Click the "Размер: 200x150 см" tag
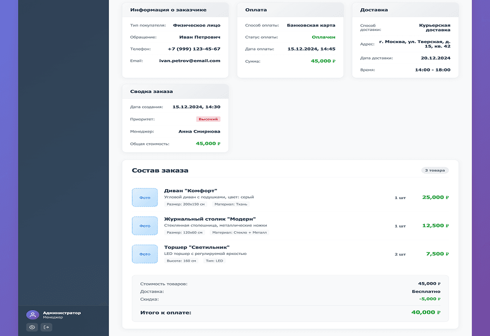The width and height of the screenshot is (490, 336). pos(186,204)
